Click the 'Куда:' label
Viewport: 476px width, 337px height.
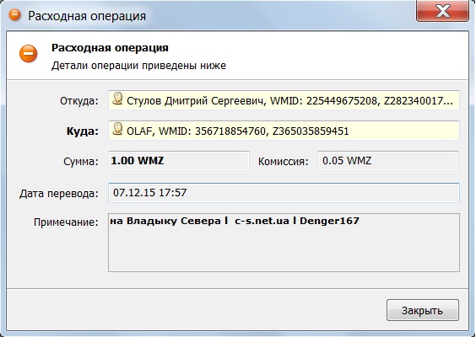tap(83, 131)
